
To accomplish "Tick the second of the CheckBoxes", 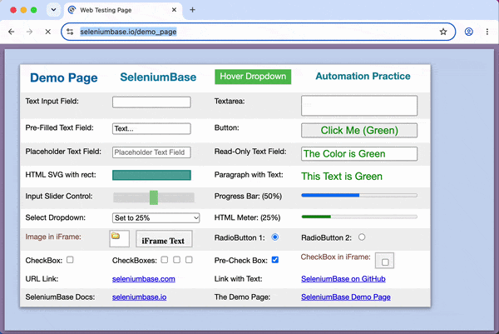I will click(176, 260).
